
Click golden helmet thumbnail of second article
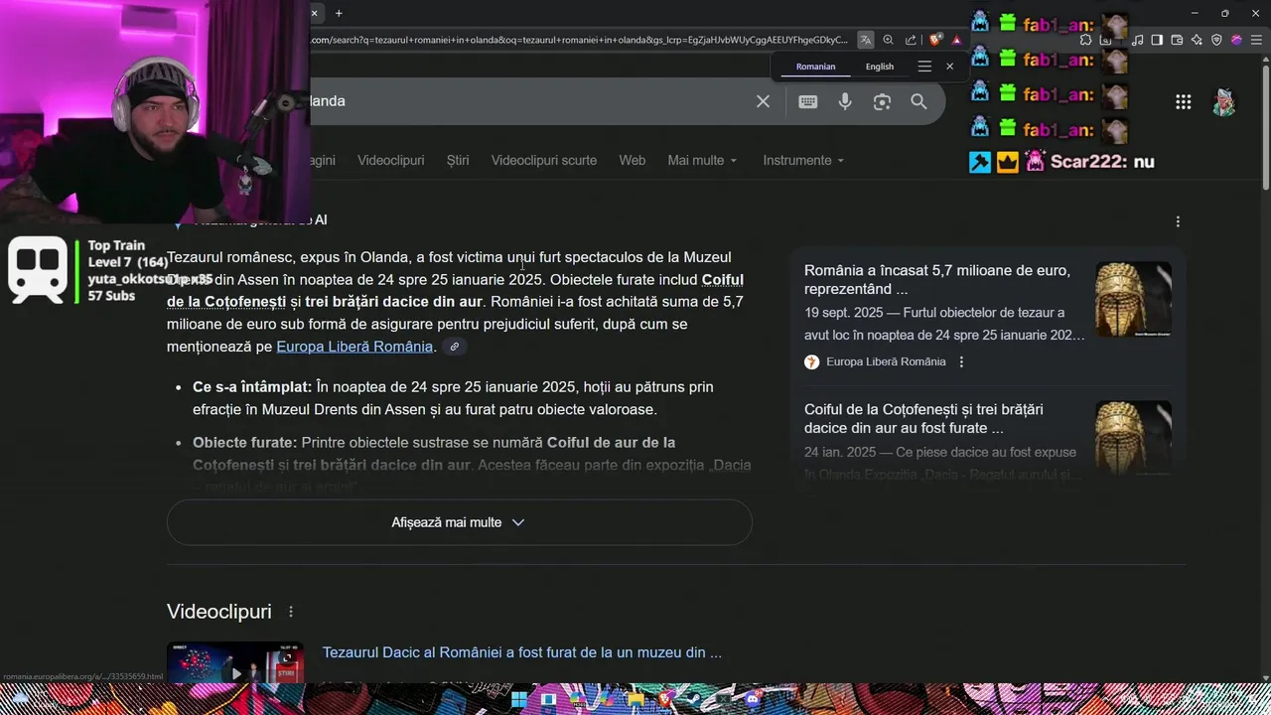pyautogui.click(x=1133, y=437)
